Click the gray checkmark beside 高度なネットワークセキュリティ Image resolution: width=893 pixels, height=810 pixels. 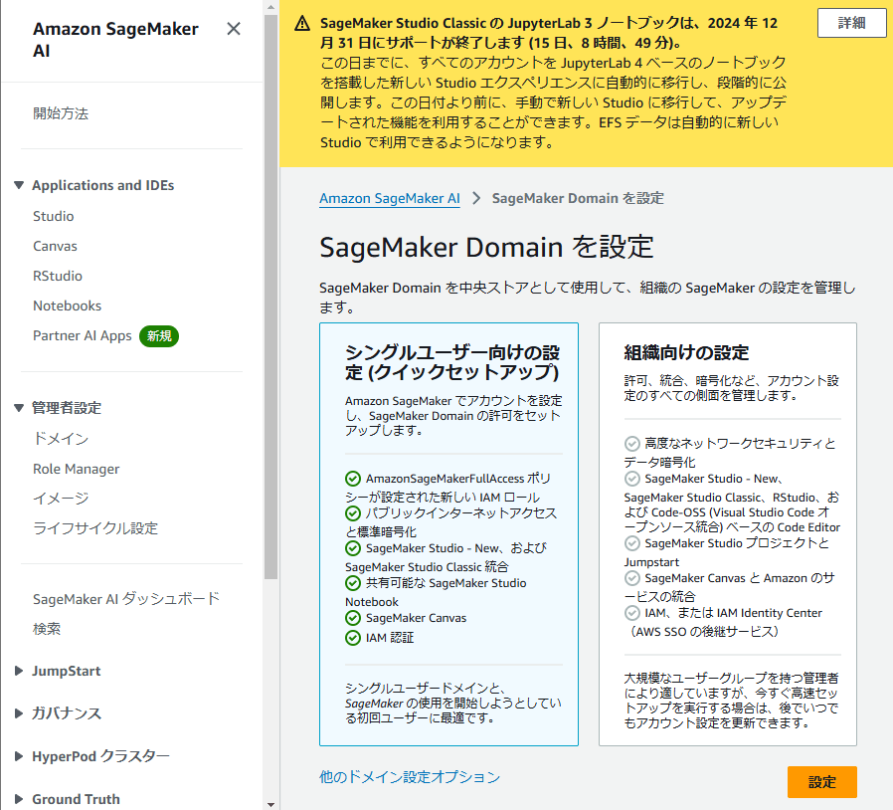(632, 444)
